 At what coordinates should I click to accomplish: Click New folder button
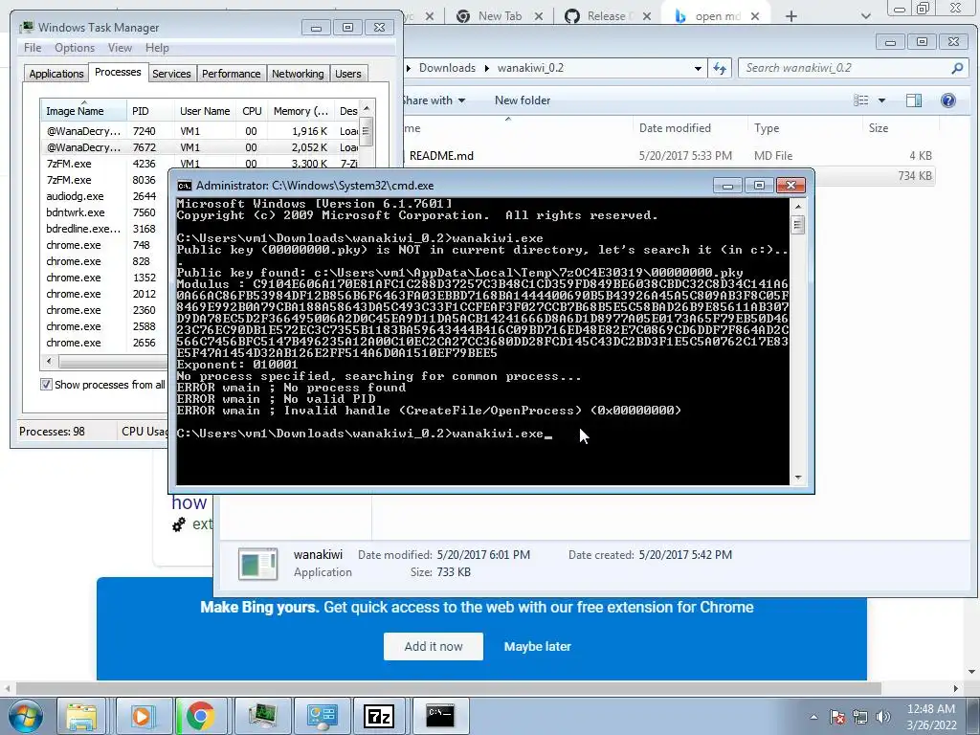coord(523,100)
